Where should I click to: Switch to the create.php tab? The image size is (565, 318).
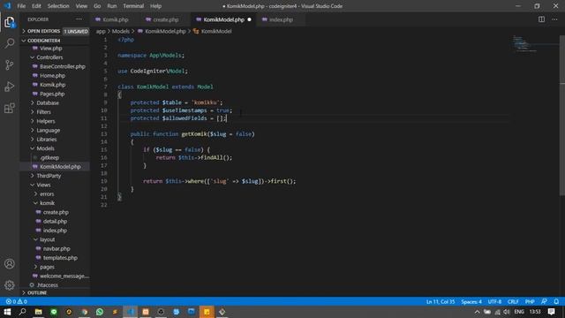click(165, 19)
